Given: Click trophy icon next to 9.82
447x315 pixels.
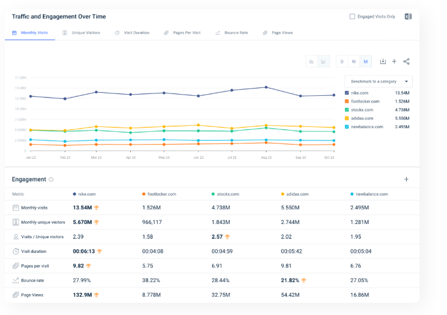Looking at the screenshot, I should pos(89,266).
